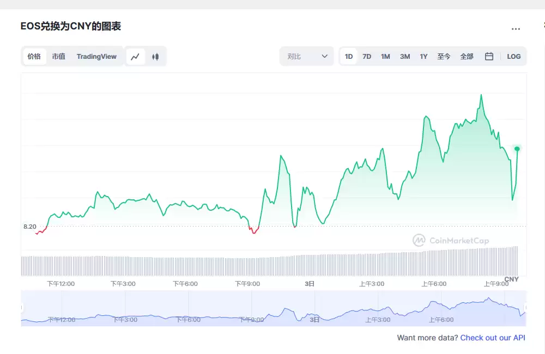The image size is (545, 354).
Task: Select the 全部 time range option
Action: click(467, 56)
